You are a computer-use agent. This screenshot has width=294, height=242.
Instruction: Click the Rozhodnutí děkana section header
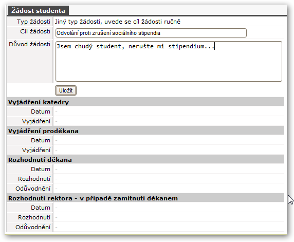tap(145, 160)
